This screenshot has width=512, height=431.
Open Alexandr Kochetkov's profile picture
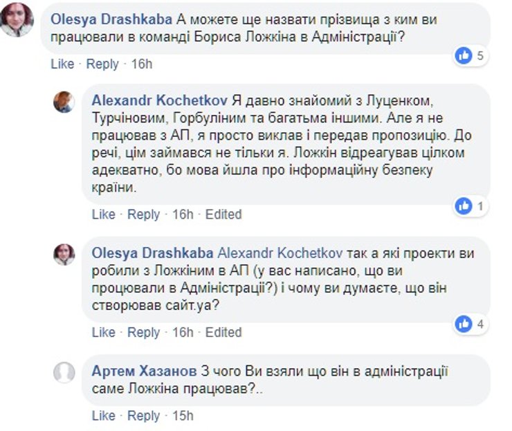tap(64, 102)
